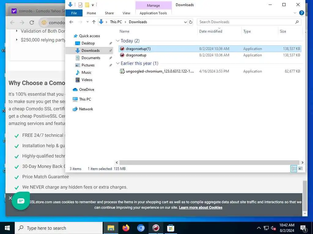The height and width of the screenshot is (234, 313).
Task: Switch to the Home ribbon tab
Action: [x=91, y=13]
